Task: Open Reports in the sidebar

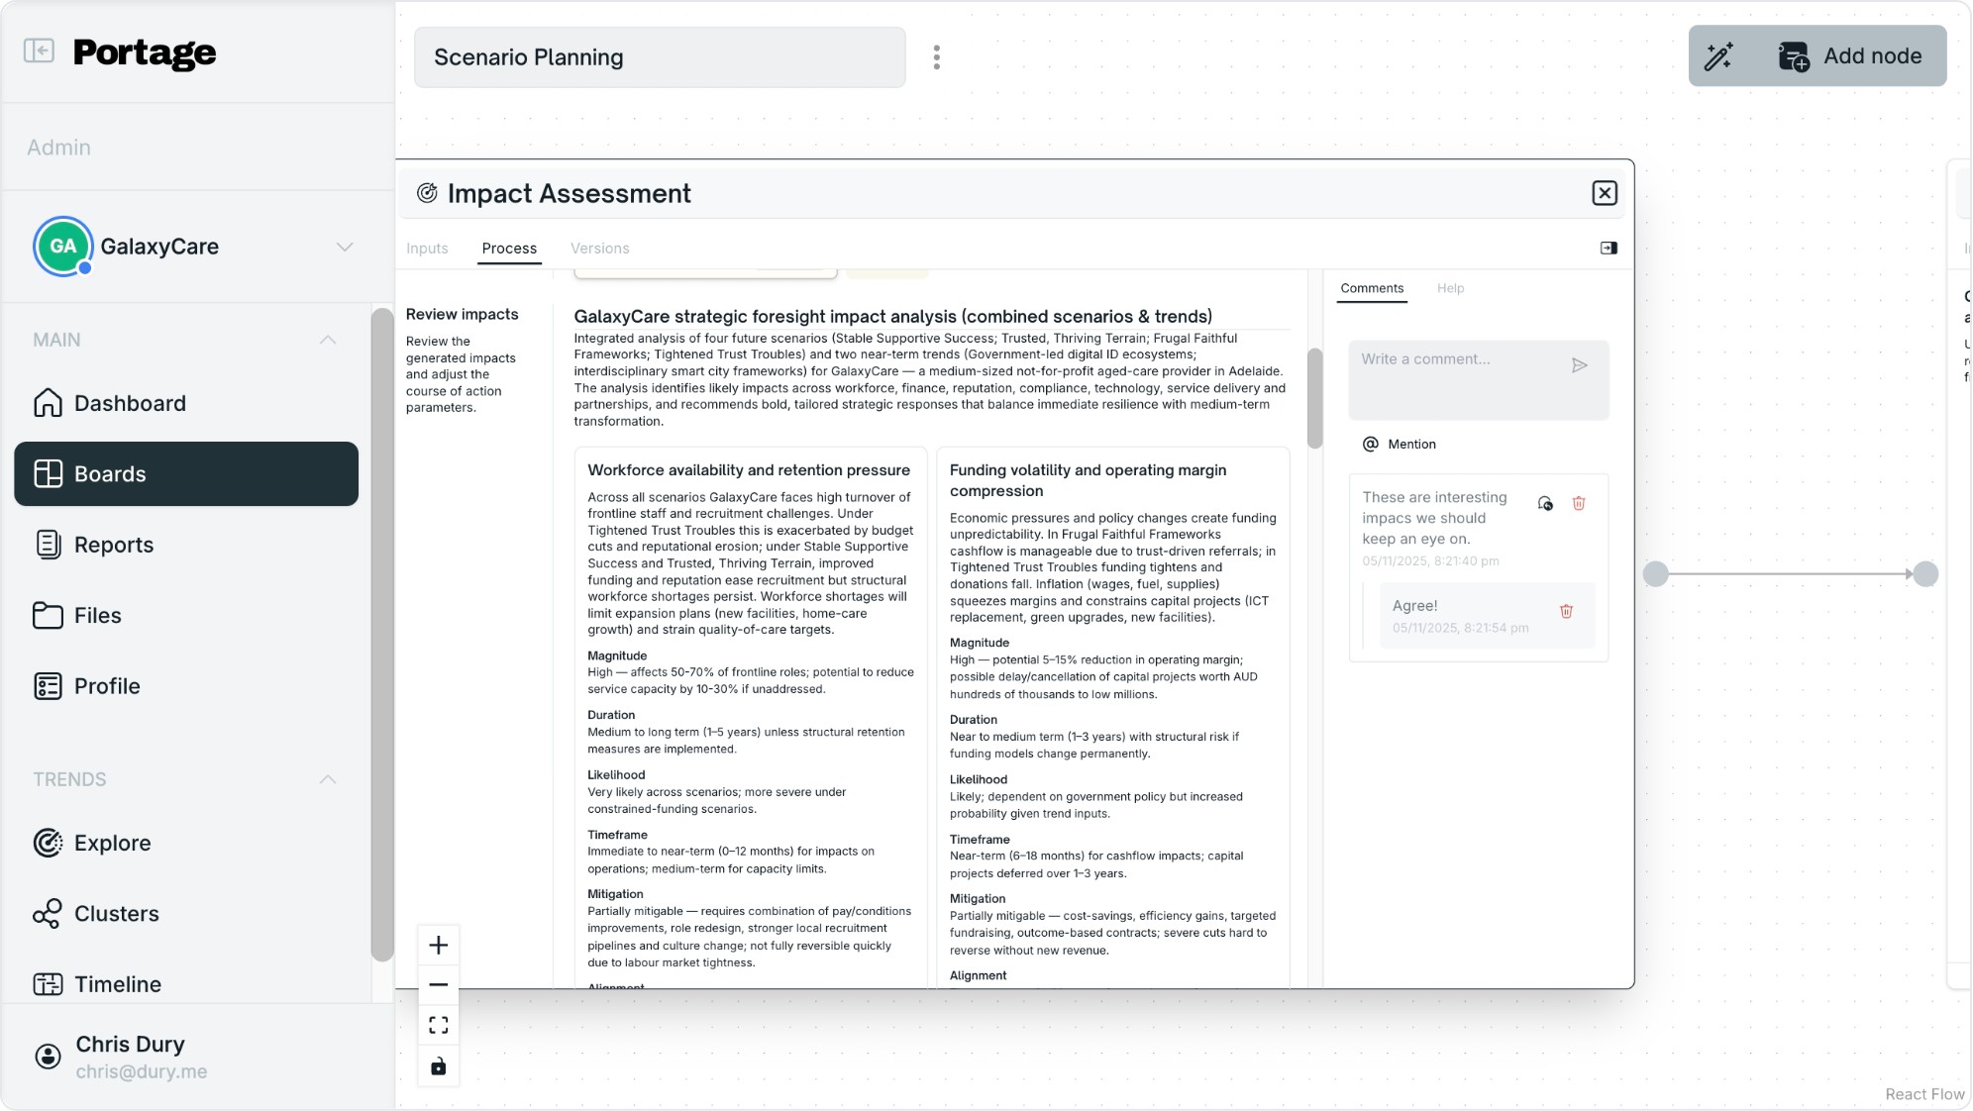Action: pyautogui.click(x=113, y=545)
